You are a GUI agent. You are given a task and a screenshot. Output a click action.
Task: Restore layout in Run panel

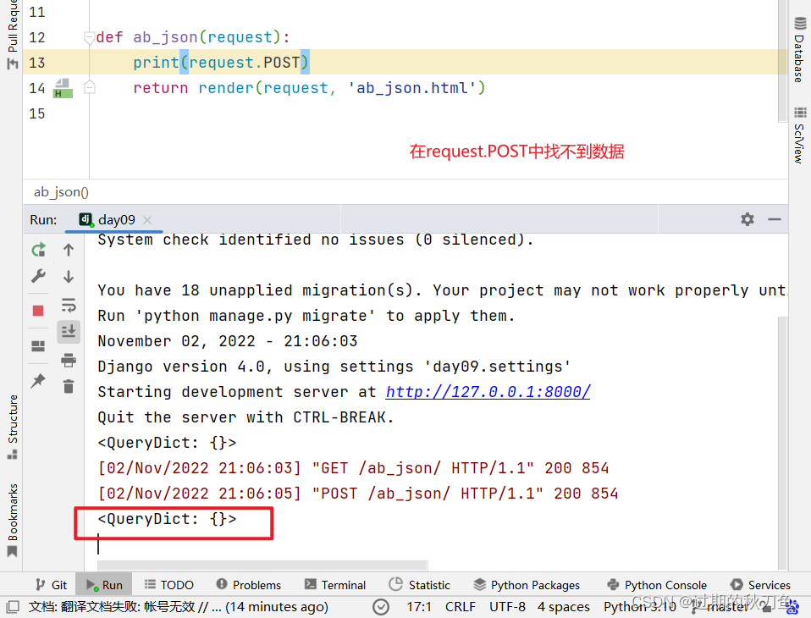point(38,346)
